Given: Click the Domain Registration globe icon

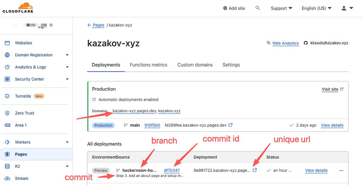Looking at the screenshot, I should (7, 55).
